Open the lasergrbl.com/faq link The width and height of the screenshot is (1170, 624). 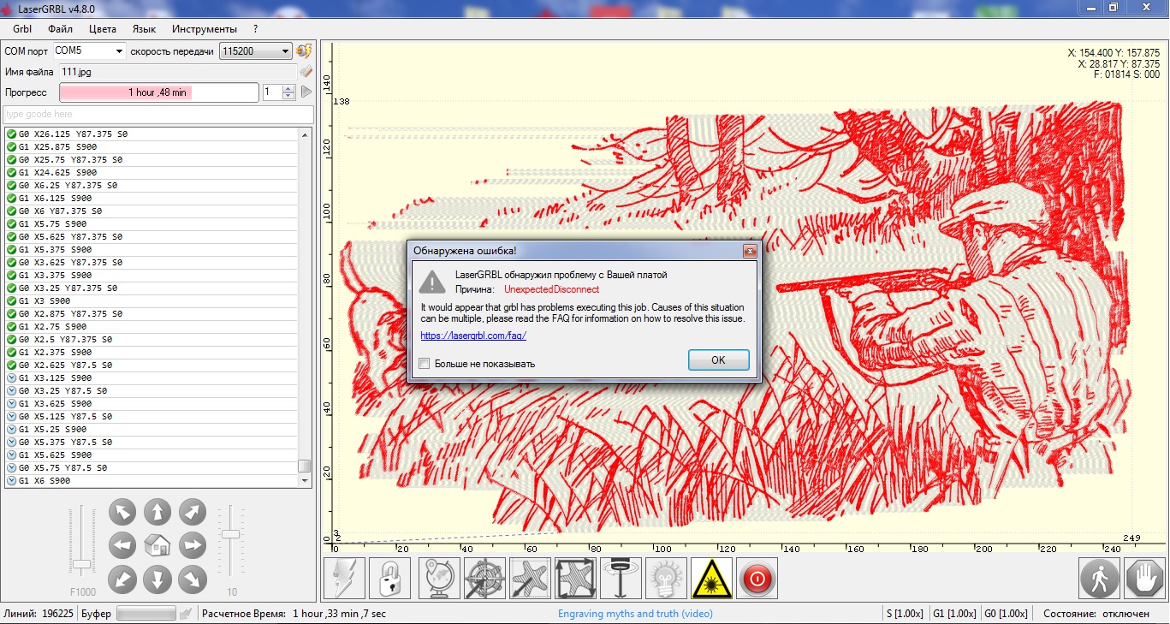coord(473,336)
